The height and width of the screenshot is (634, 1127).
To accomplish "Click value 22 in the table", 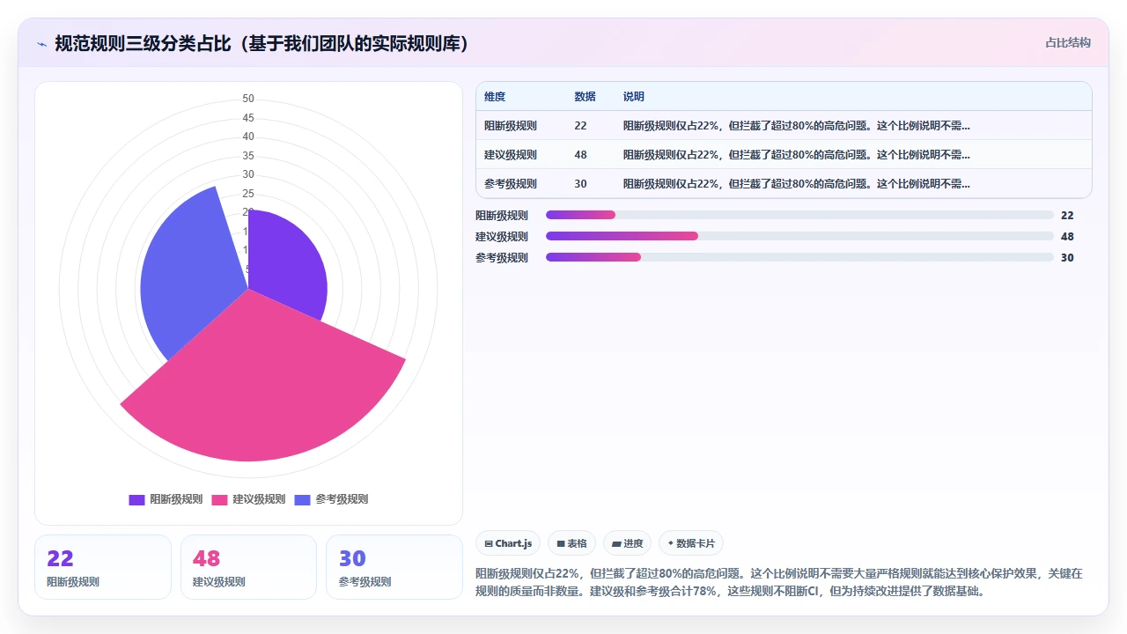I will (x=580, y=126).
